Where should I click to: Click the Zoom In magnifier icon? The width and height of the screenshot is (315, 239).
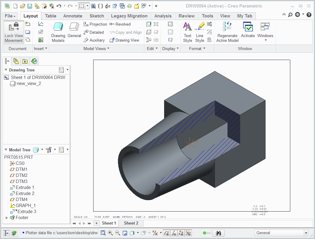click(x=110, y=233)
